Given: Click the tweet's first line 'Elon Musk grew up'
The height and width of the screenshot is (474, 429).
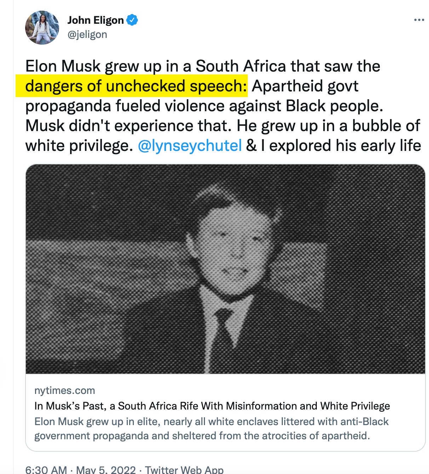Looking at the screenshot, I should (x=203, y=66).
